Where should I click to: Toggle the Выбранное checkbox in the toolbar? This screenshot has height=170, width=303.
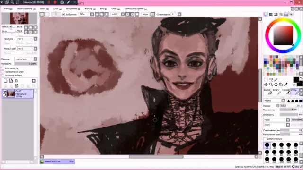pos(63,15)
